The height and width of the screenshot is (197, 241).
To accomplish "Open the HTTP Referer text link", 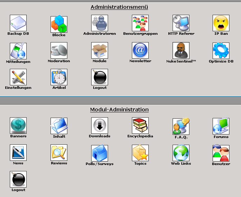I will click(181, 34).
